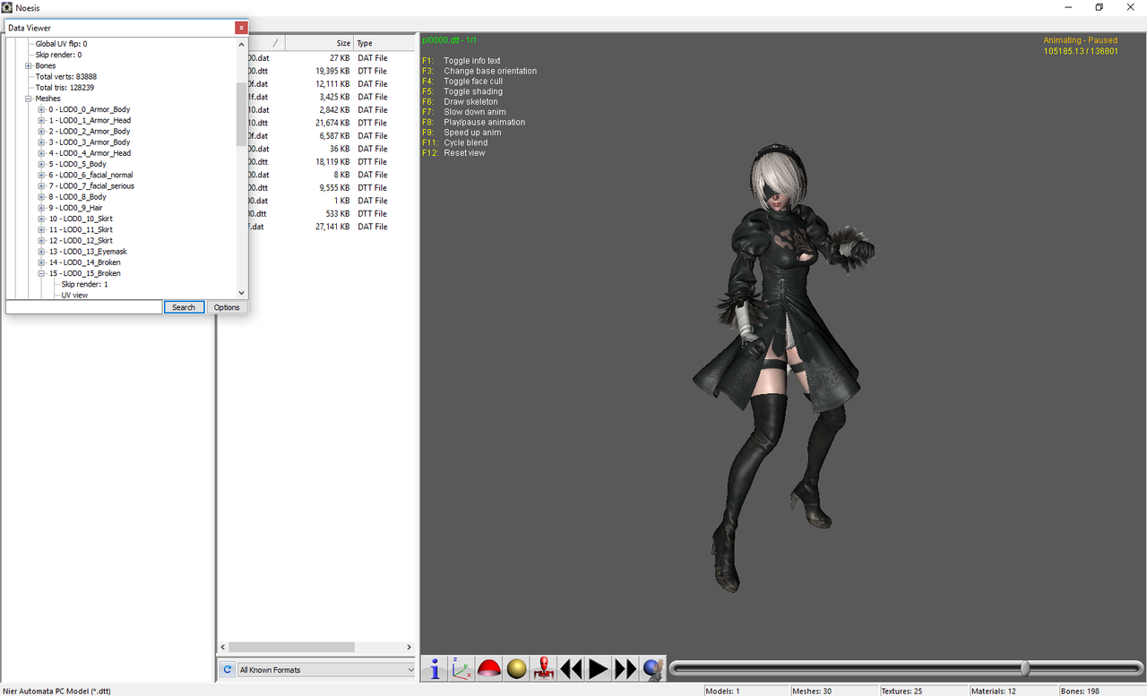Collapse the Meshes tree node

click(x=29, y=99)
